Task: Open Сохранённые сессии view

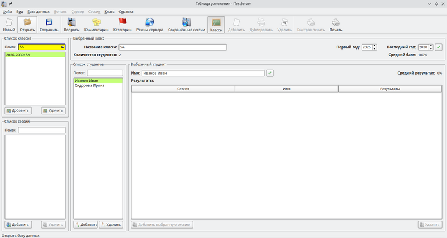Action: [186, 25]
